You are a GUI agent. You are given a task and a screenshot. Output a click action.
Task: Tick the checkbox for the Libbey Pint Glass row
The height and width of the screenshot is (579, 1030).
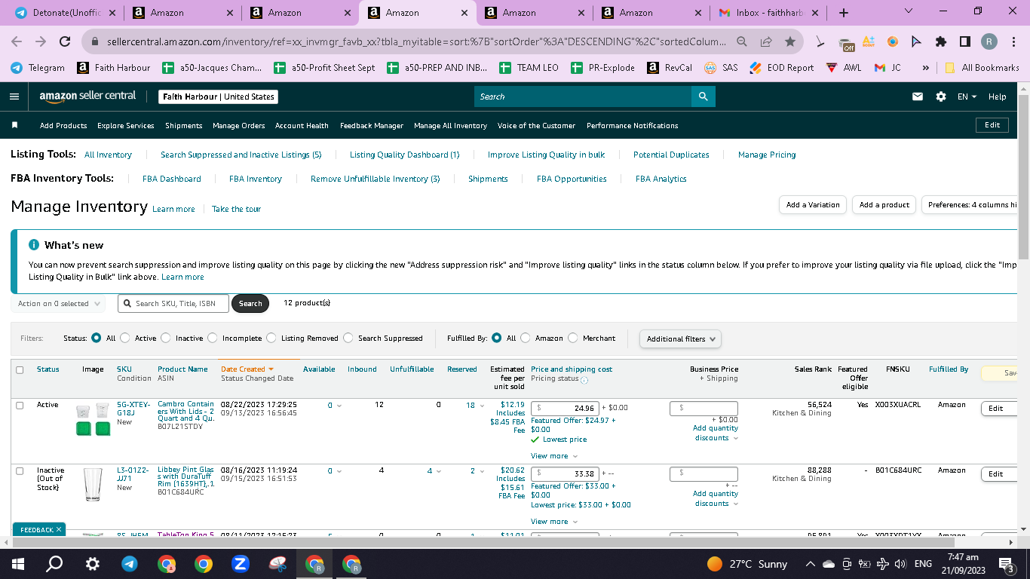pyautogui.click(x=20, y=471)
